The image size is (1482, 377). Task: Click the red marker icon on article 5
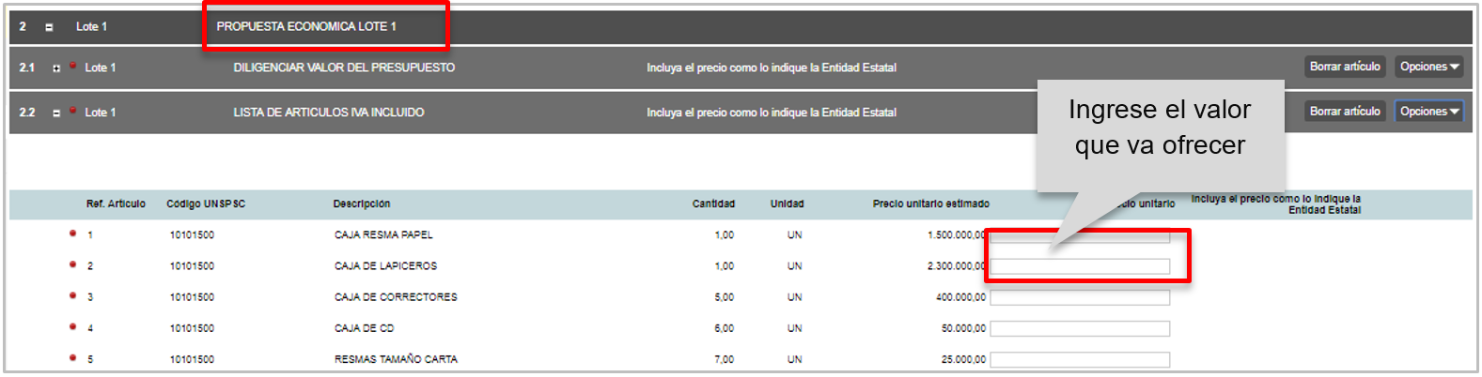click(x=72, y=357)
